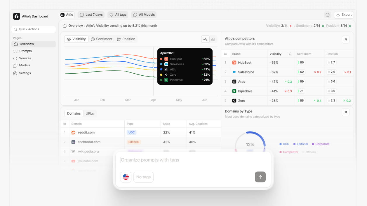
Task: Switch to line chart view icon
Action: pyautogui.click(x=205, y=39)
